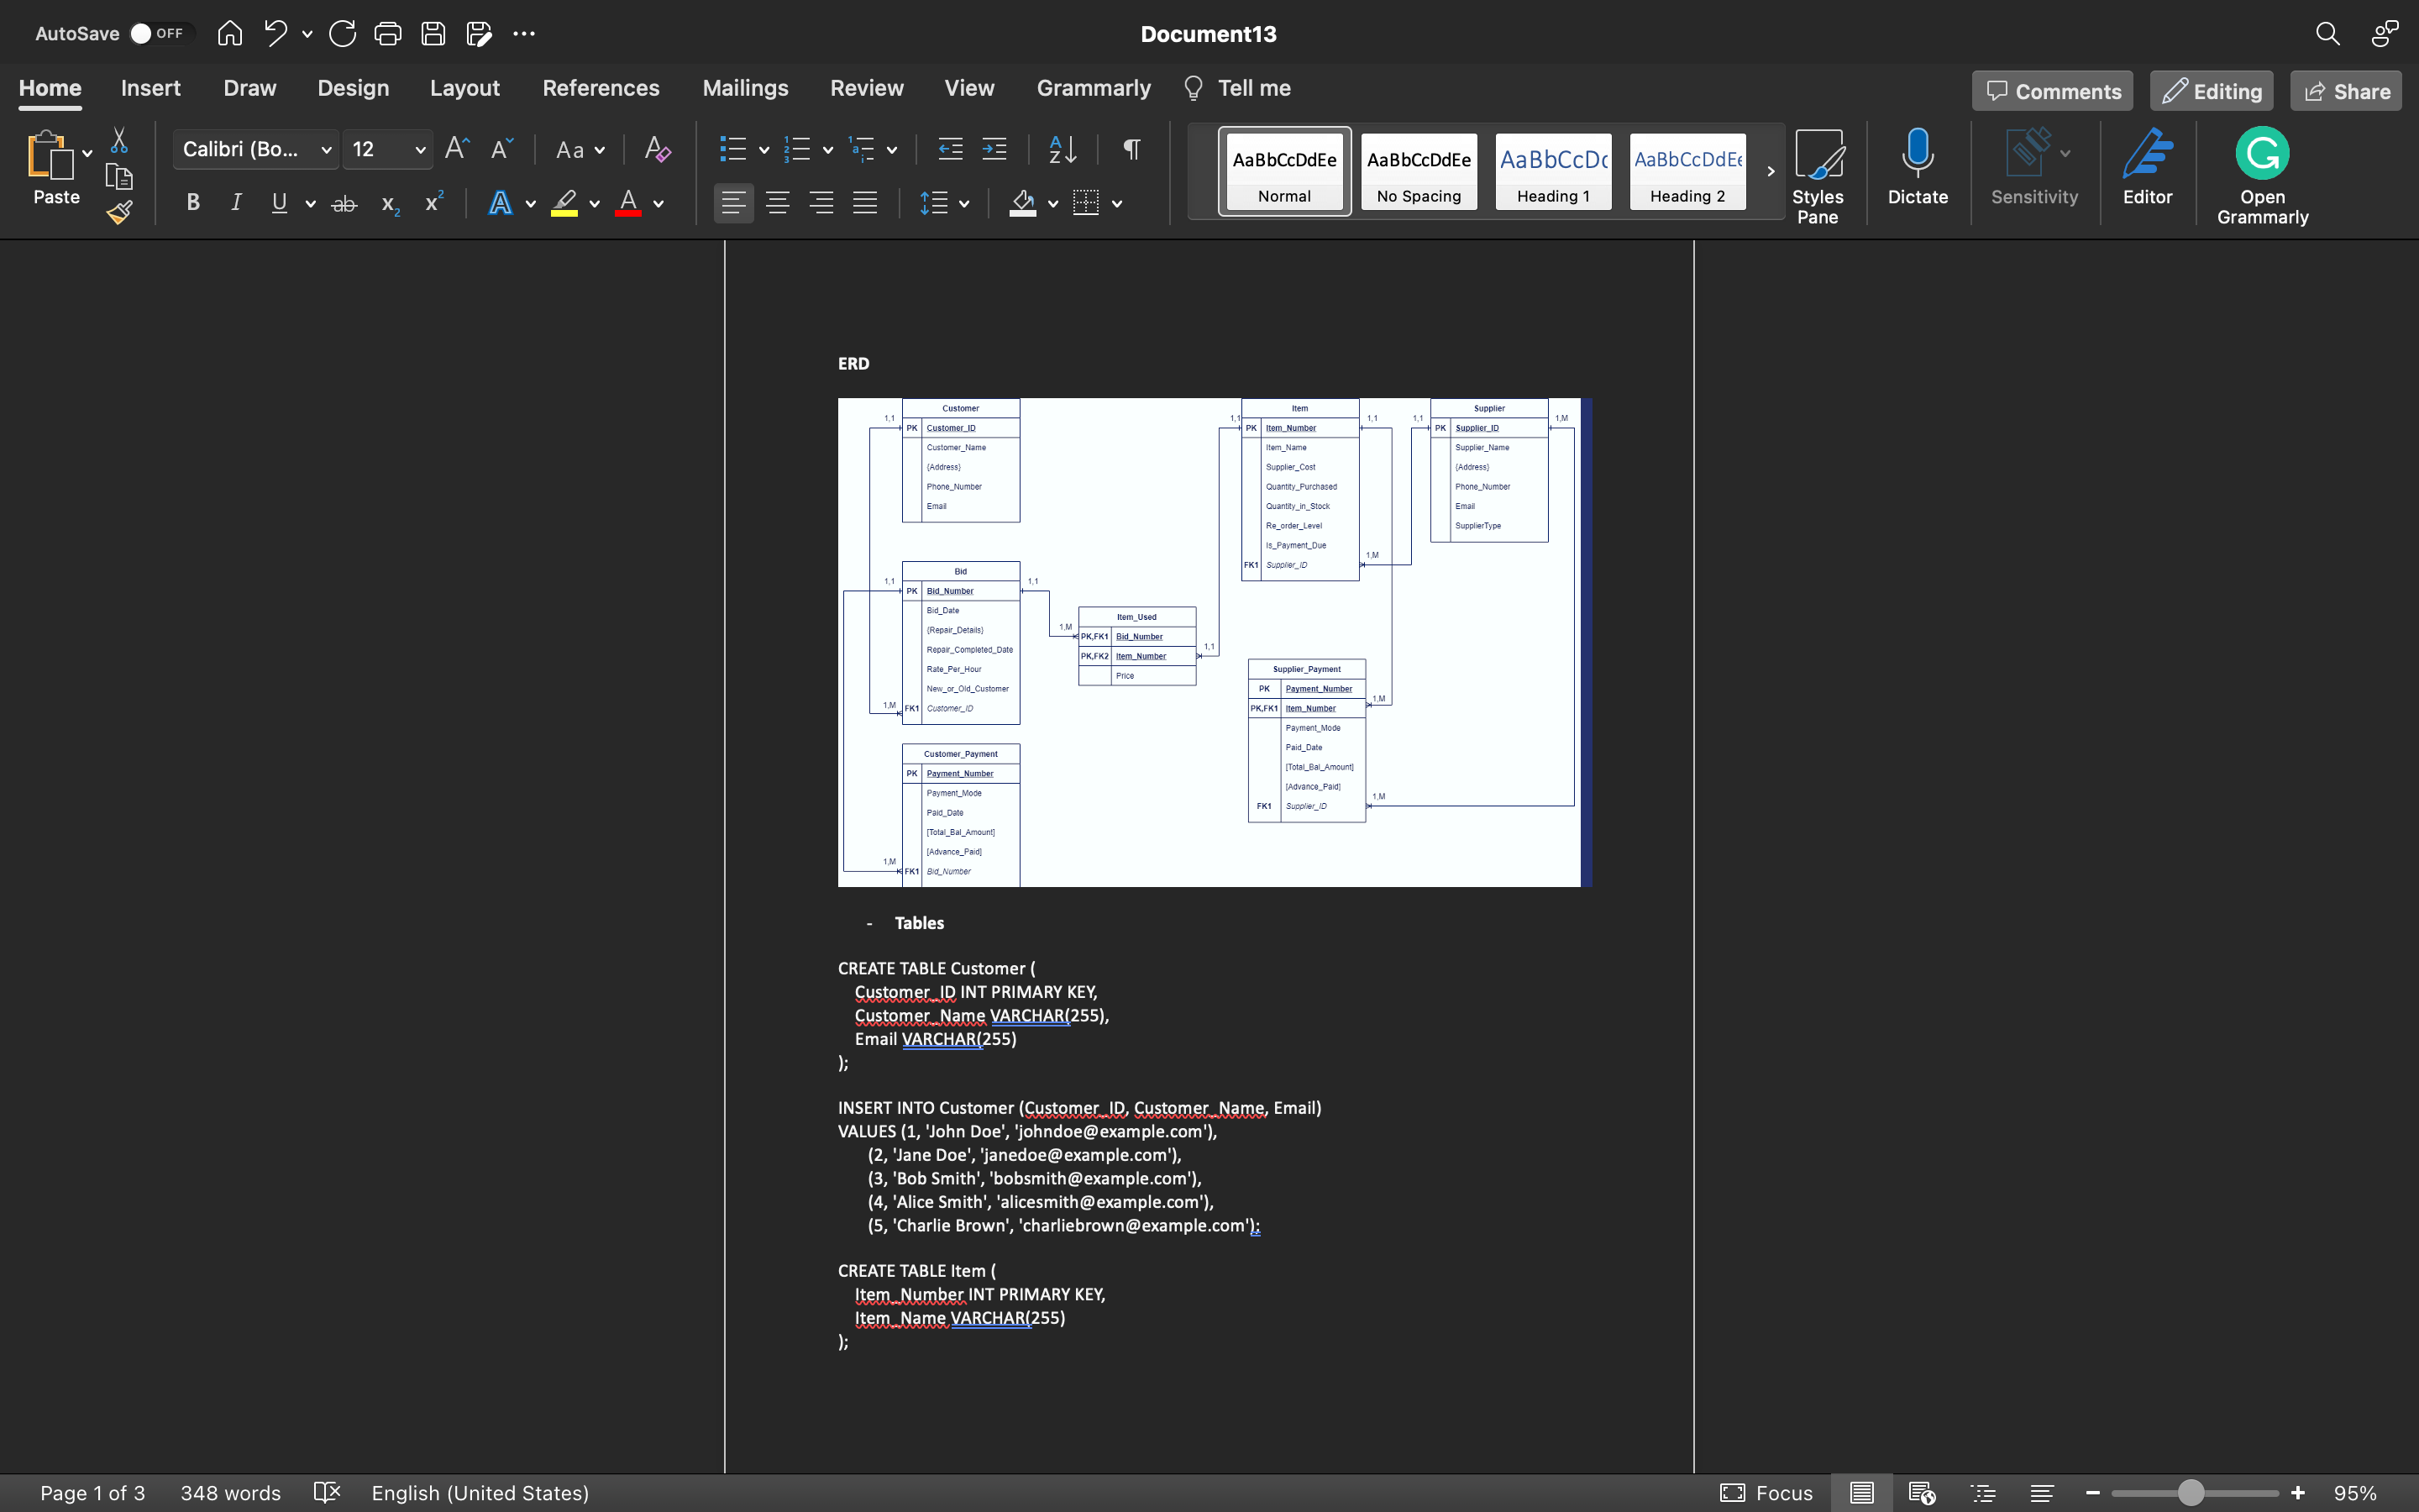The width and height of the screenshot is (2419, 1512).
Task: Click the Clear Formatting icon
Action: pyautogui.click(x=657, y=149)
